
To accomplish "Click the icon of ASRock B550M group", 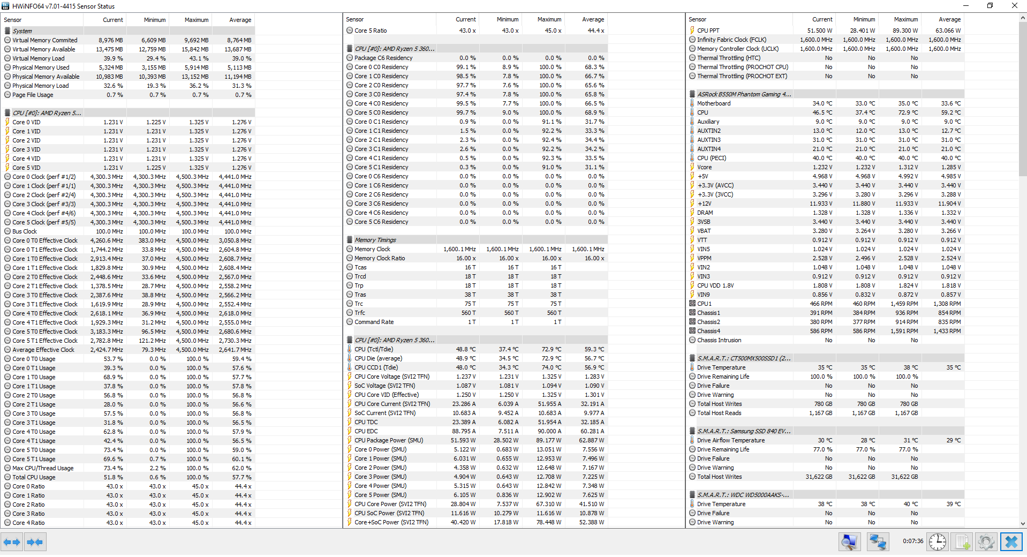I will tap(692, 94).
